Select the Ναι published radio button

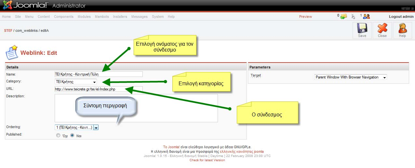coord(72,136)
